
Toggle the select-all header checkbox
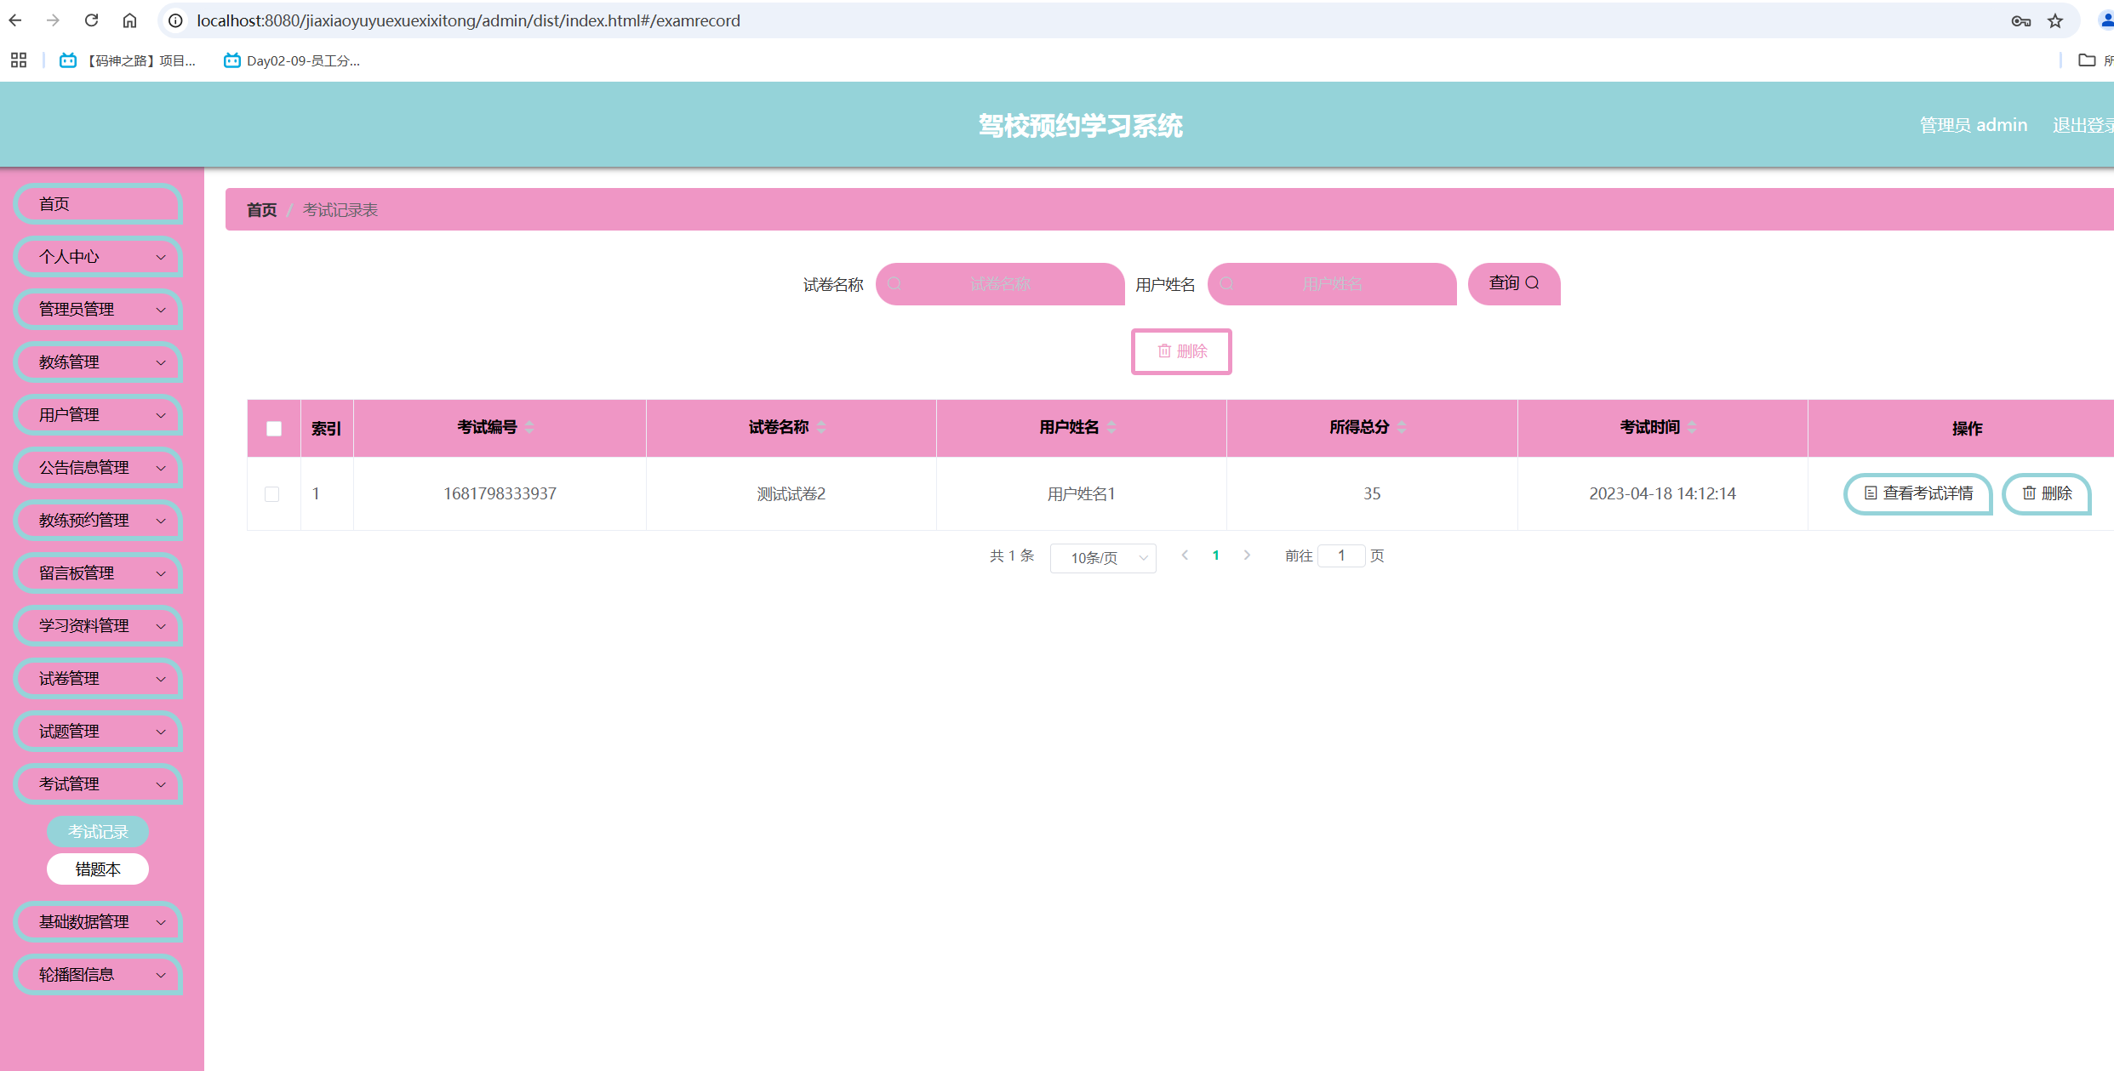274,429
